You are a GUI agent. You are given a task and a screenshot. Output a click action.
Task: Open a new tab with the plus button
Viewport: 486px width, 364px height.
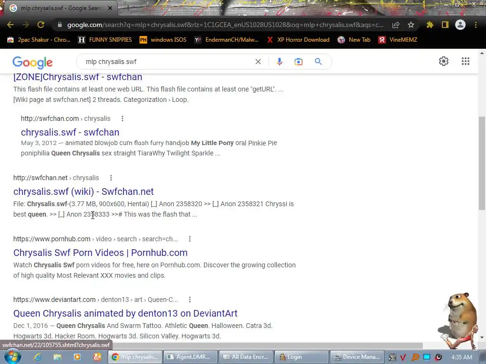(x=128, y=9)
